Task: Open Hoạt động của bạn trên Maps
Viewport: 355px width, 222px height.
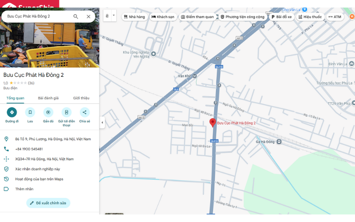Action: click(x=39, y=179)
